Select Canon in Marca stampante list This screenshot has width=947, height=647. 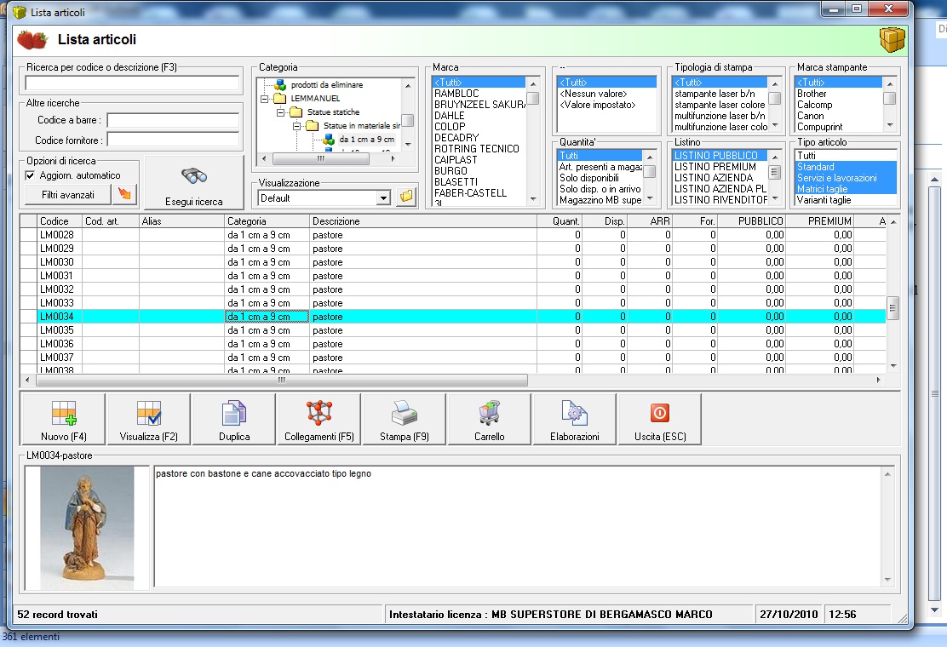[x=838, y=116]
